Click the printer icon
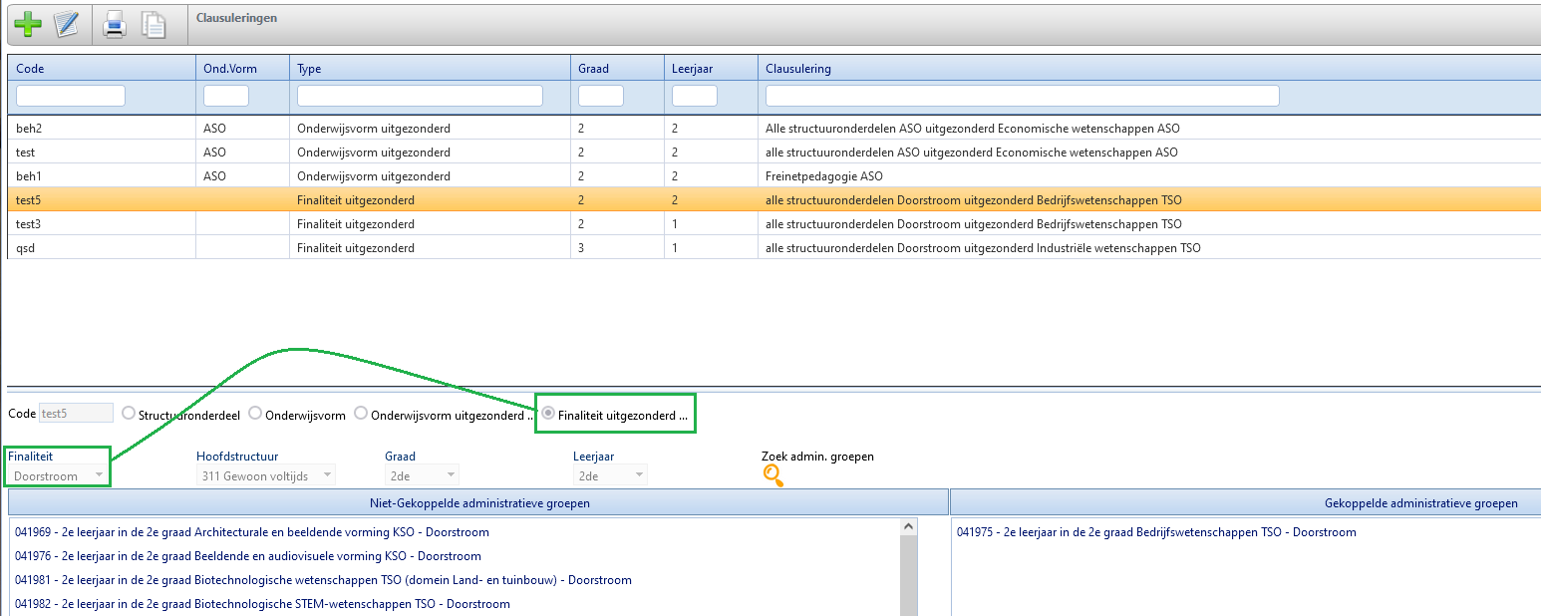Screen dimensions: 1541x616 [115, 24]
